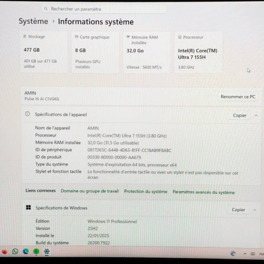Select the Windows 11 Professionnel edition value

112,221
